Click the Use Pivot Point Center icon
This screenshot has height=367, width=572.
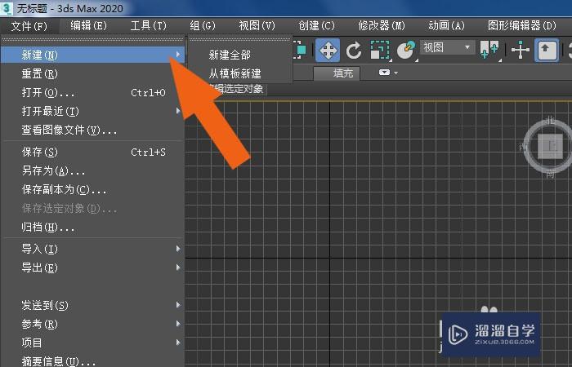coord(489,51)
